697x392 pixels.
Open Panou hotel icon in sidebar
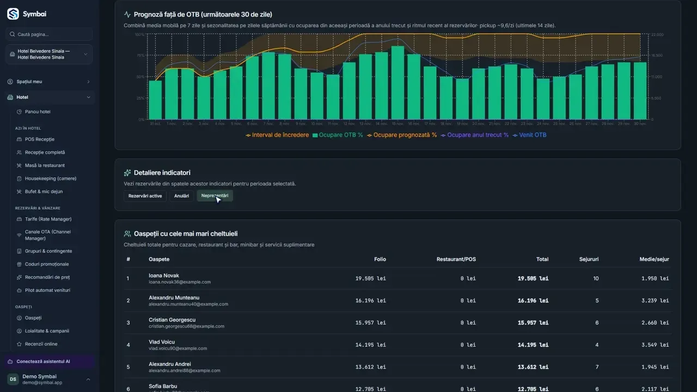[x=19, y=112]
